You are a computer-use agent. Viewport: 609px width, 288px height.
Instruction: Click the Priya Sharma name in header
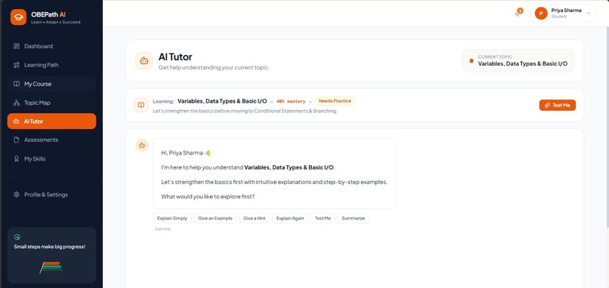(x=566, y=11)
